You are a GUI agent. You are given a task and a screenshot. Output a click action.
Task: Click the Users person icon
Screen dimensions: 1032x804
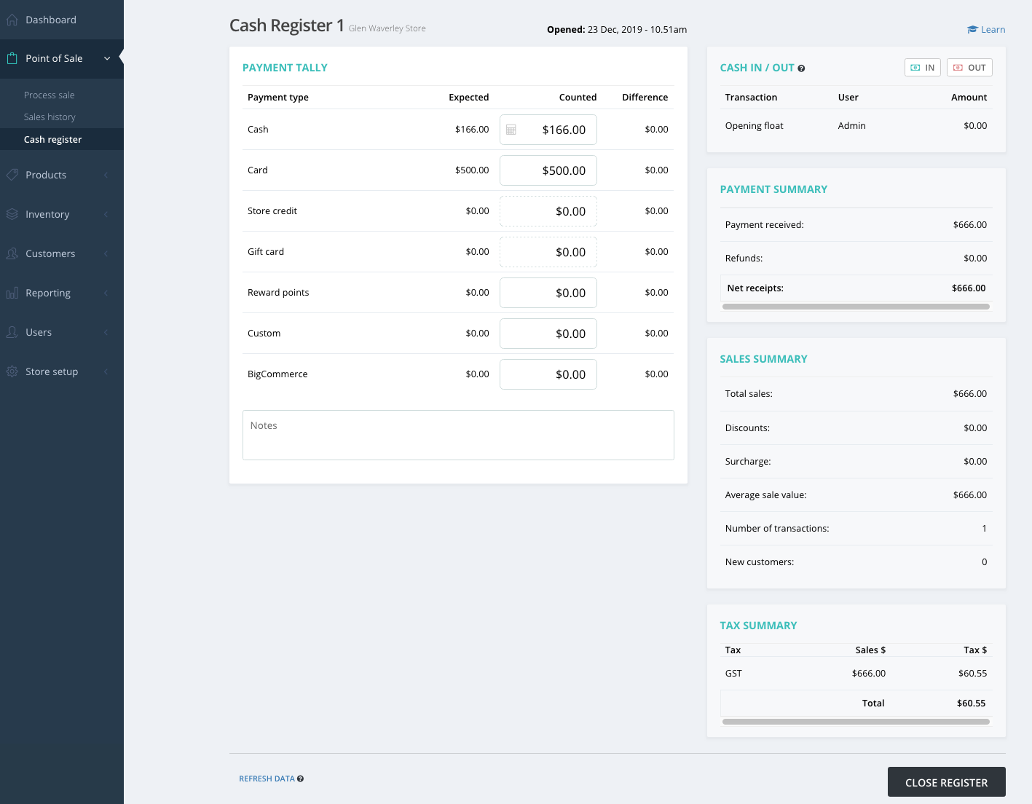[12, 332]
